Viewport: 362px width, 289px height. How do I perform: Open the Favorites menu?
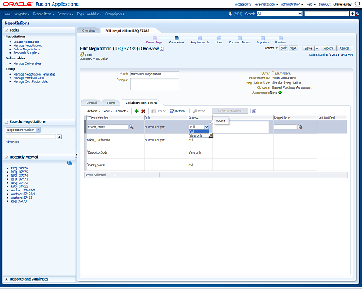pos(66,14)
